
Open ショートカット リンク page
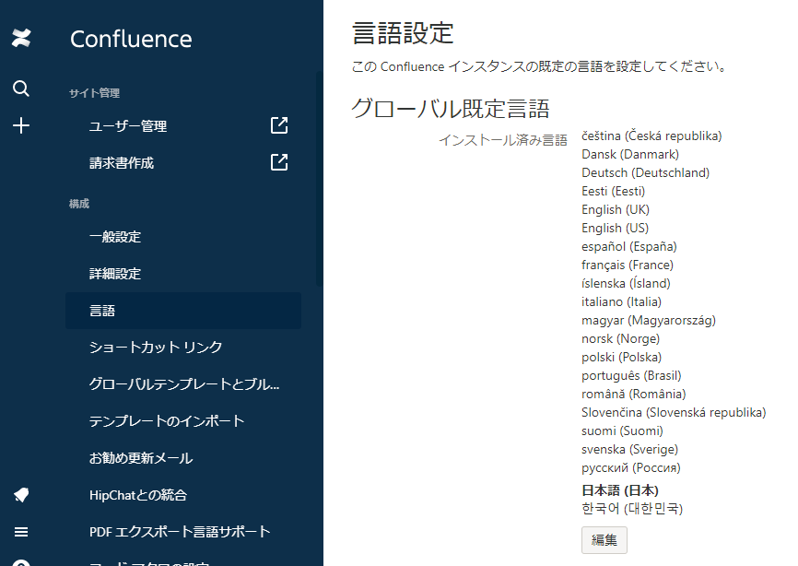(156, 348)
